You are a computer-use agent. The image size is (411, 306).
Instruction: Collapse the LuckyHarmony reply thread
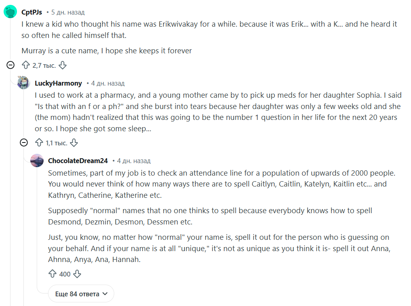(24, 143)
